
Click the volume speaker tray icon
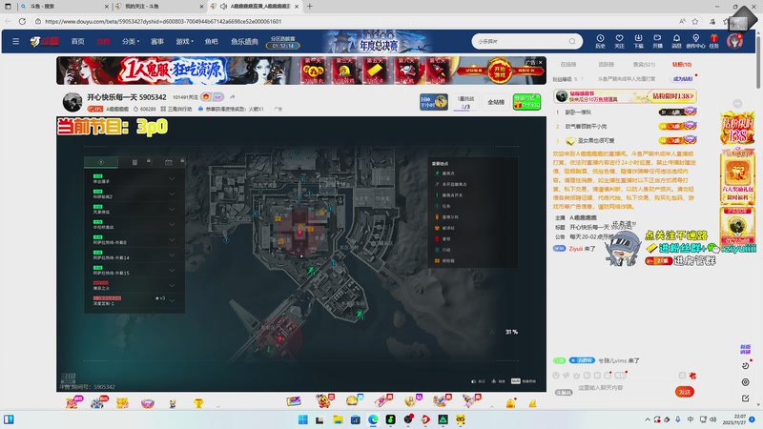click(x=712, y=419)
